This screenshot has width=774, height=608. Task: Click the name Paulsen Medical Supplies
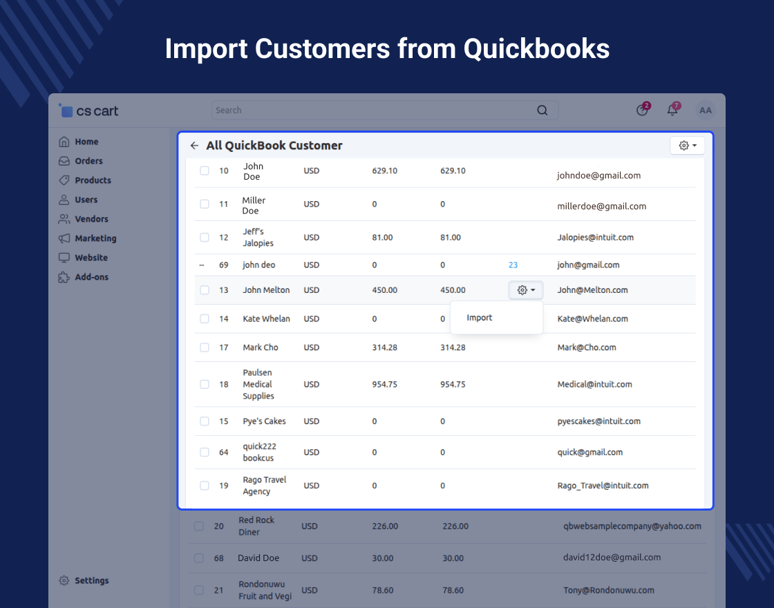(x=258, y=384)
